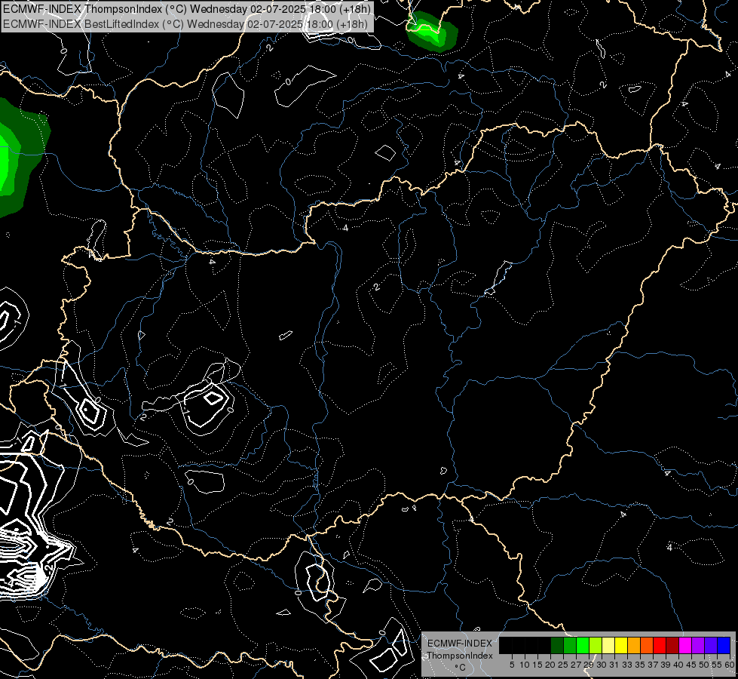
Task: Click the small green Thompson blob at top
Action: (x=432, y=32)
